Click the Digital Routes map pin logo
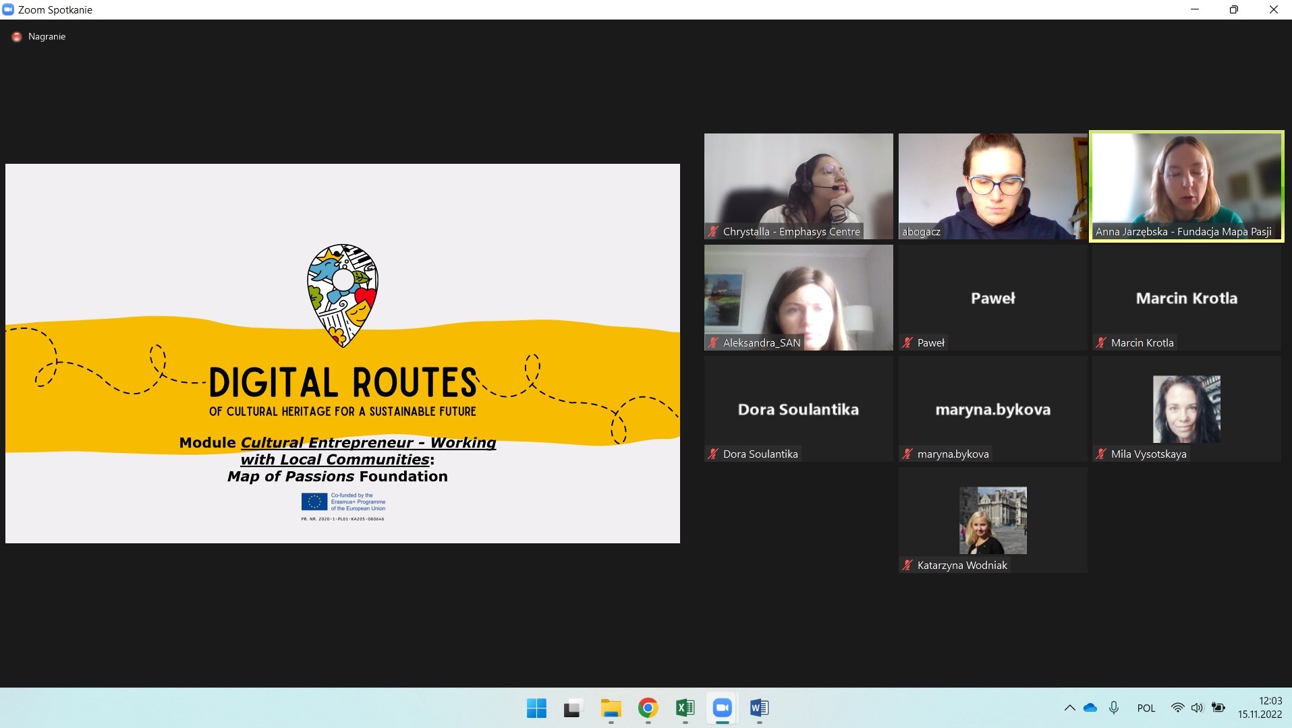Image resolution: width=1292 pixels, height=728 pixels. [343, 295]
